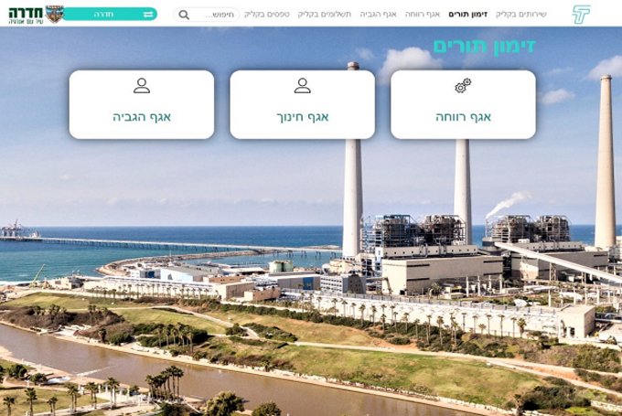Viewport: 622px width, 416px height.
Task: Click the person icon on the אגף חינוך card
Action: point(302,86)
